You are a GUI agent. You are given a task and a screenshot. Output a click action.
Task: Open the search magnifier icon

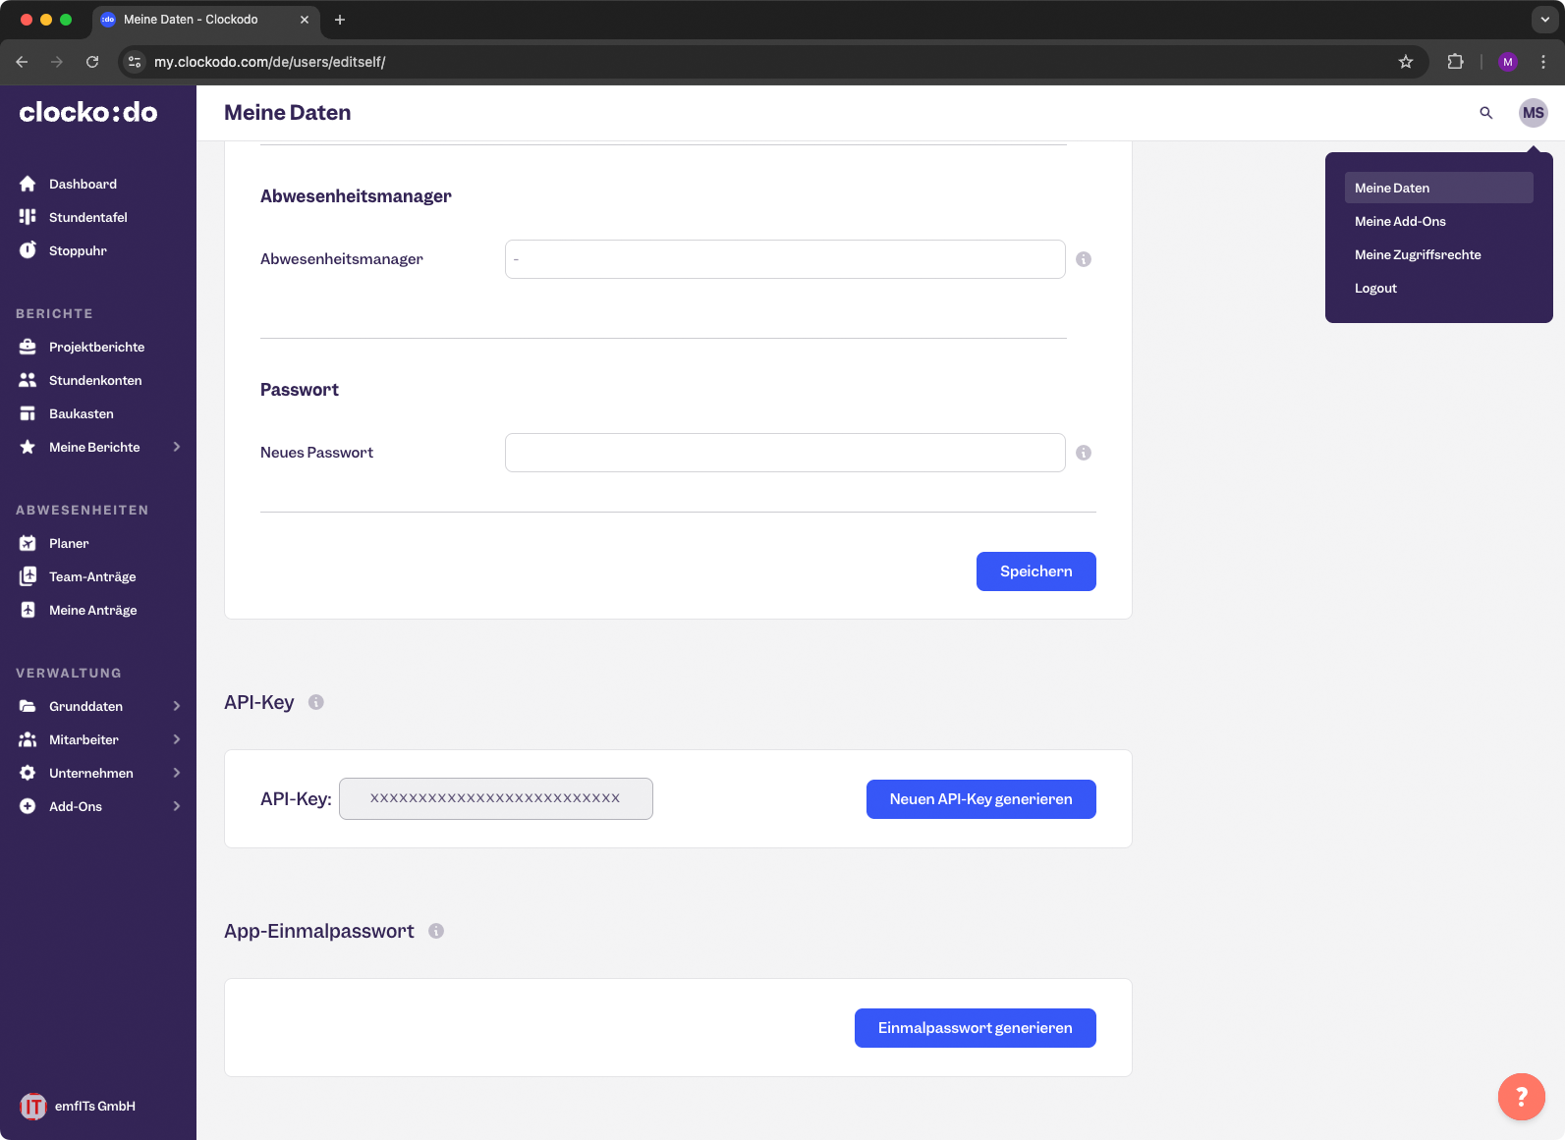(x=1486, y=113)
